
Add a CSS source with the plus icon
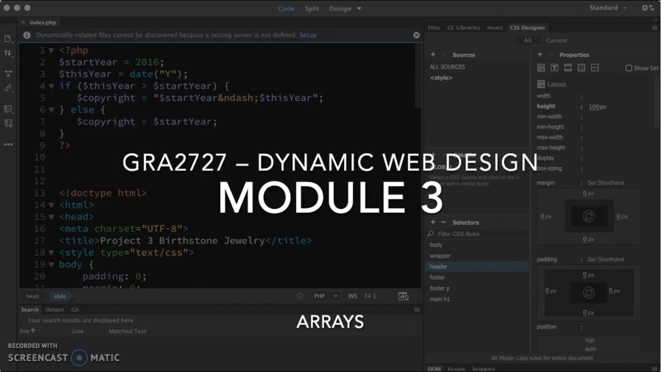tap(433, 55)
